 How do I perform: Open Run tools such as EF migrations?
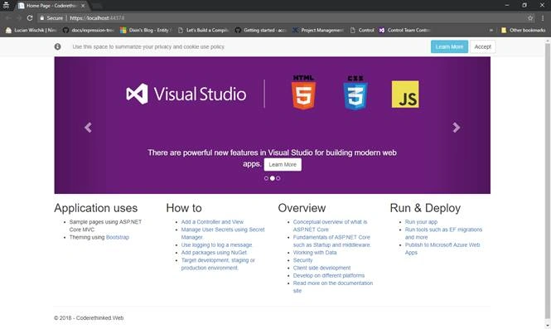coord(443,234)
